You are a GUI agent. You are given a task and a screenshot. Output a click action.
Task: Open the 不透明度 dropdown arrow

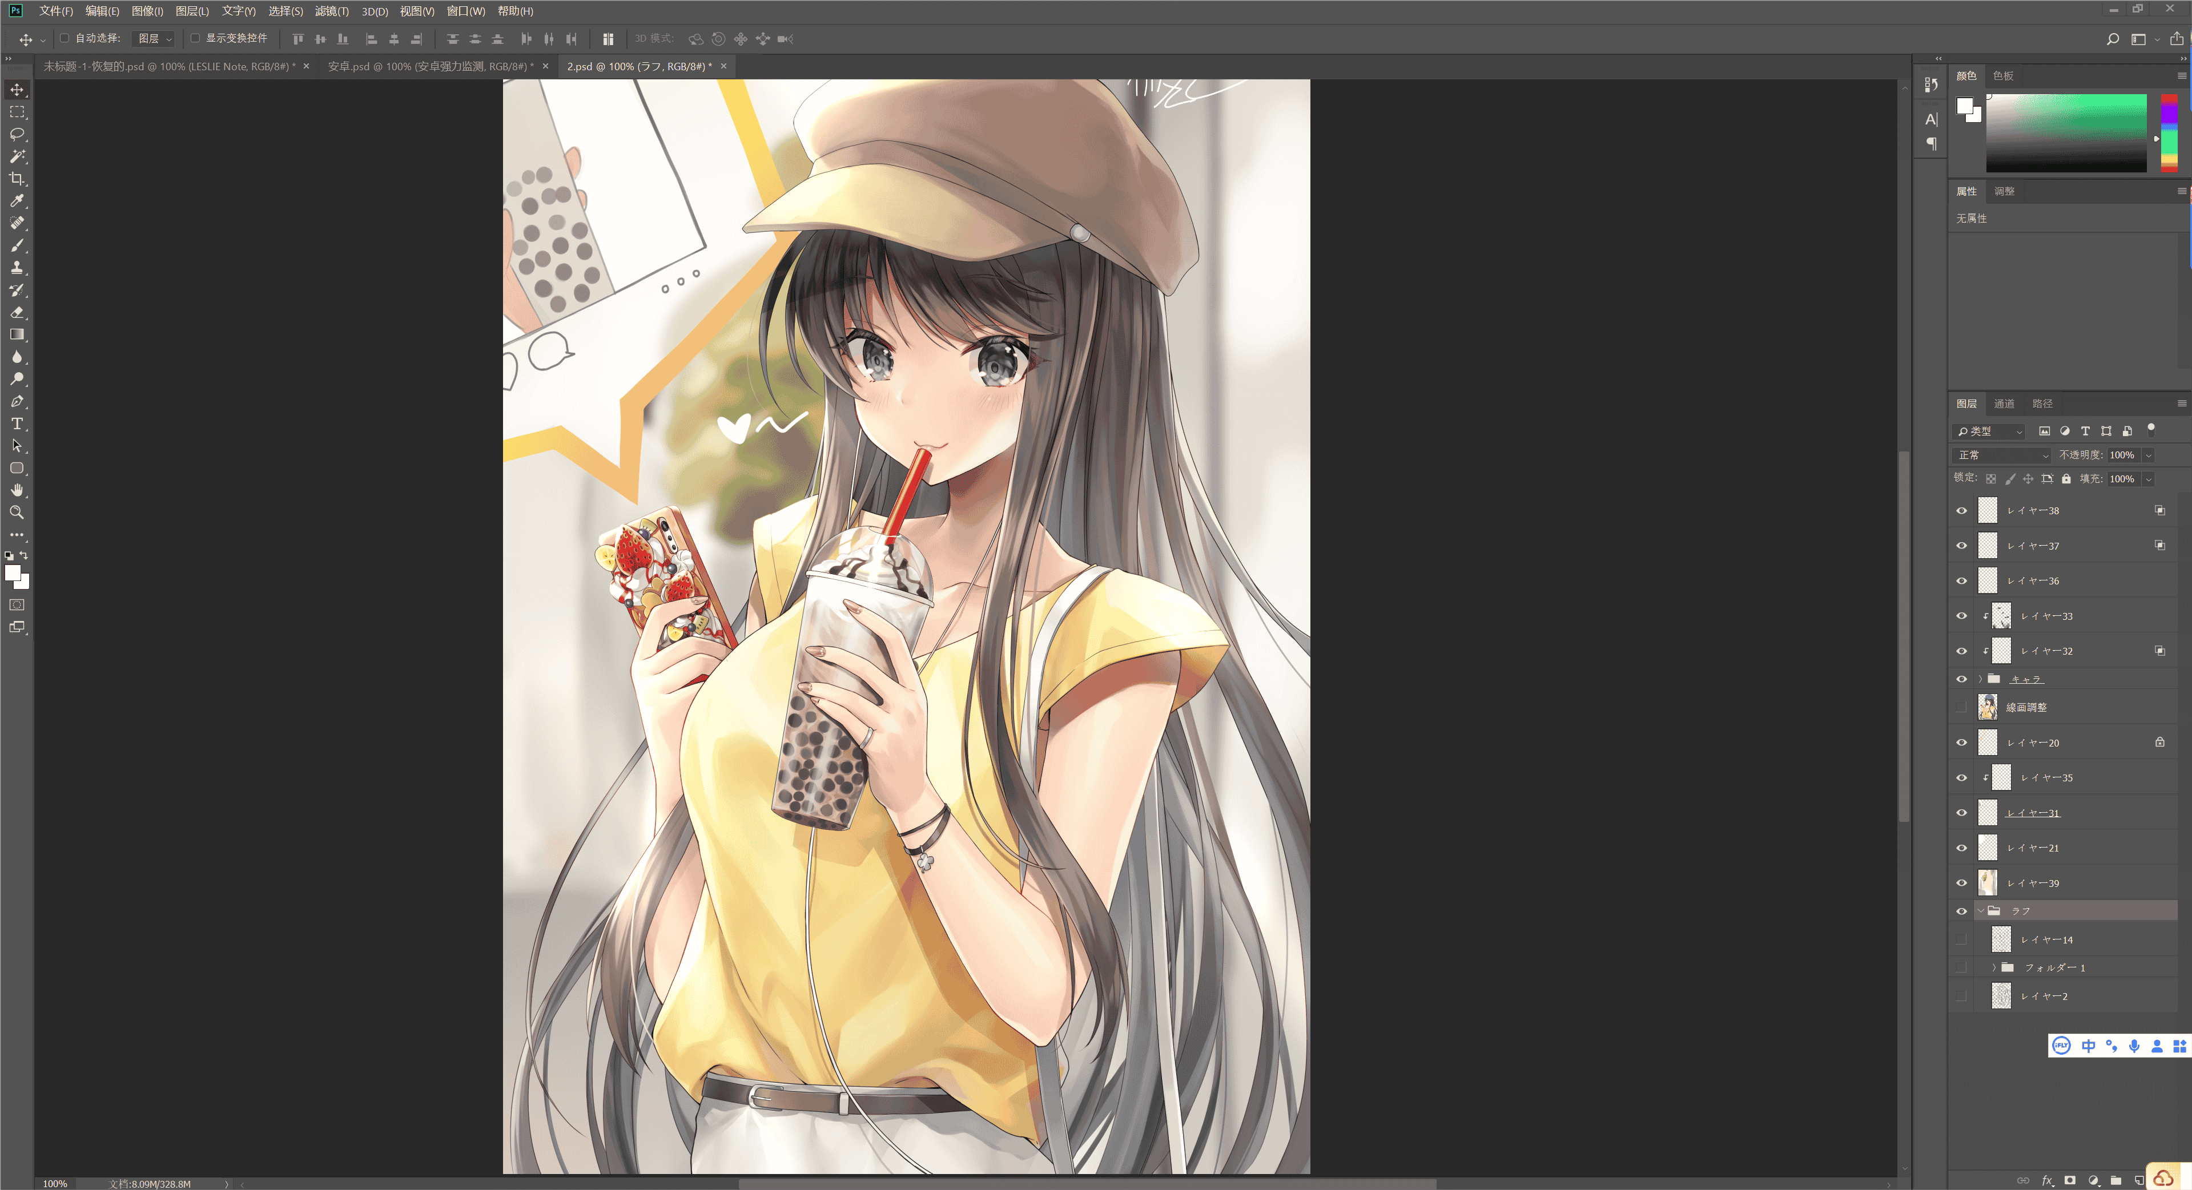coord(2148,455)
